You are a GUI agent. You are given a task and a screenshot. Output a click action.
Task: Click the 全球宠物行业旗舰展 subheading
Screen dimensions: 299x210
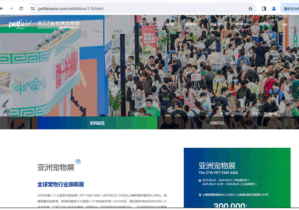coord(60,185)
